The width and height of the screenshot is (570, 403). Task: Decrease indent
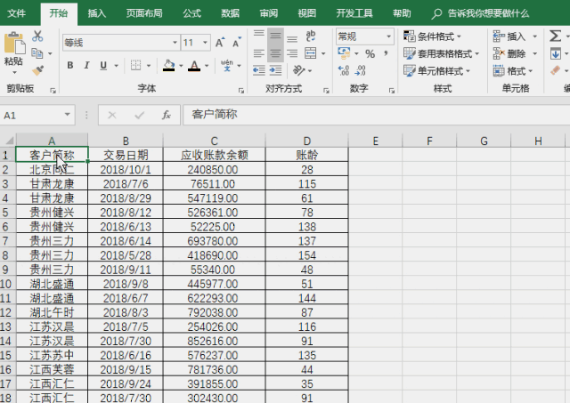coord(259,70)
